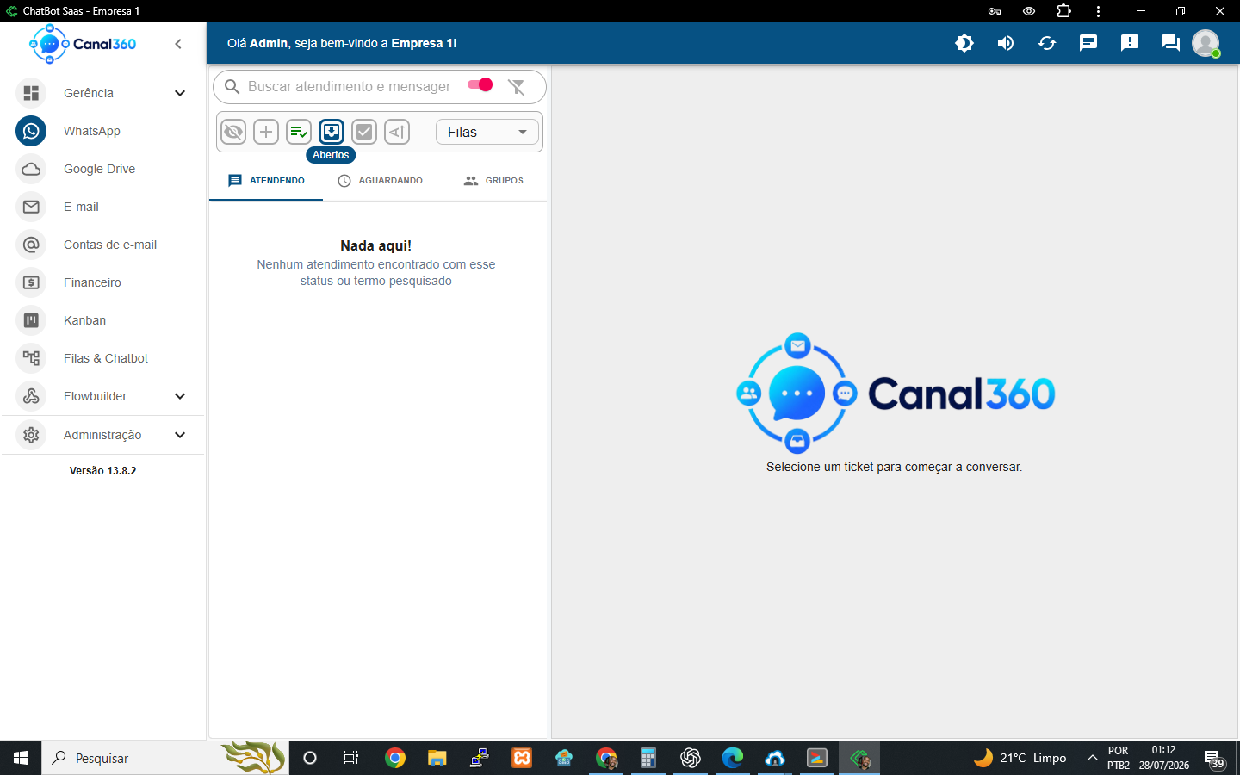Open Google Chrome from the taskbar
This screenshot has height=775, width=1240.
pyautogui.click(x=395, y=758)
